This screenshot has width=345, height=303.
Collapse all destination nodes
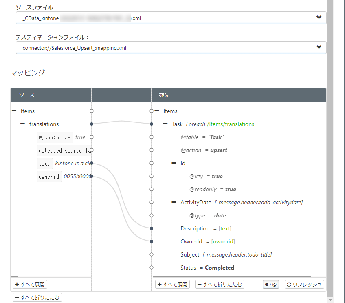[x=220, y=284]
